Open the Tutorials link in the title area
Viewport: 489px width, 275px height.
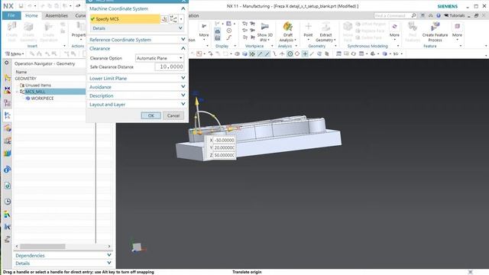coord(454,15)
